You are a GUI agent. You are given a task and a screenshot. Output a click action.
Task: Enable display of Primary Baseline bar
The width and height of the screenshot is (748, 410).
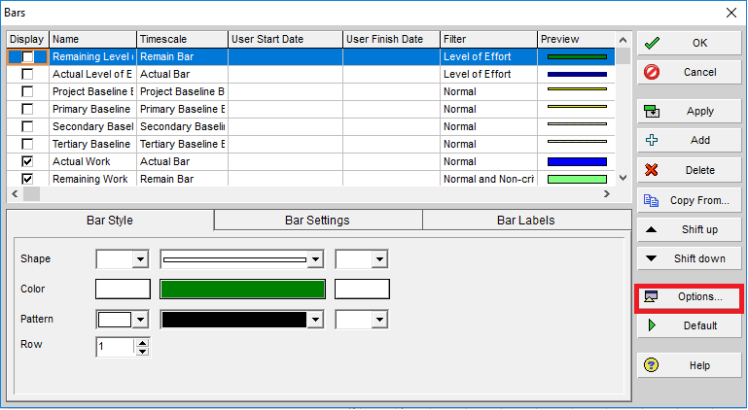coord(27,109)
